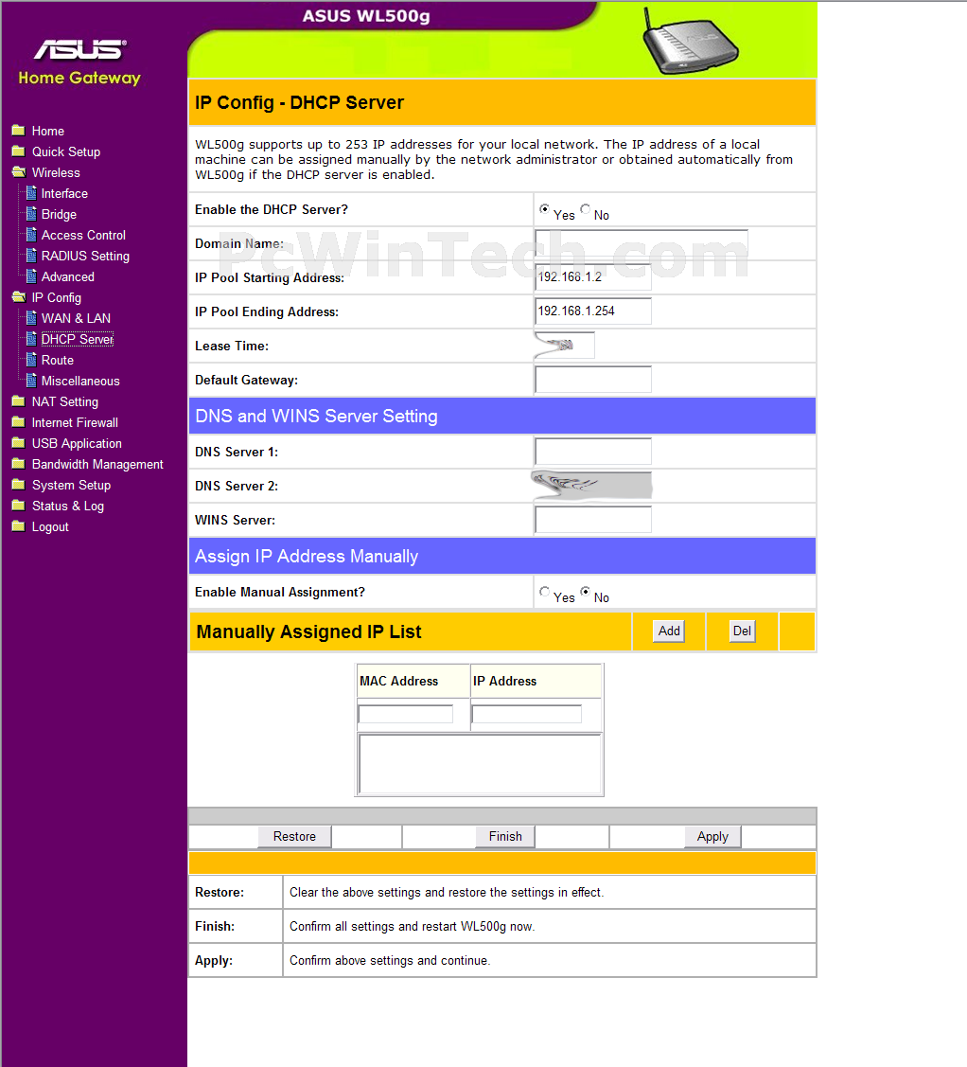Expand the Internet Firewall folder icon
This screenshot has width=967, height=1067.
point(18,422)
